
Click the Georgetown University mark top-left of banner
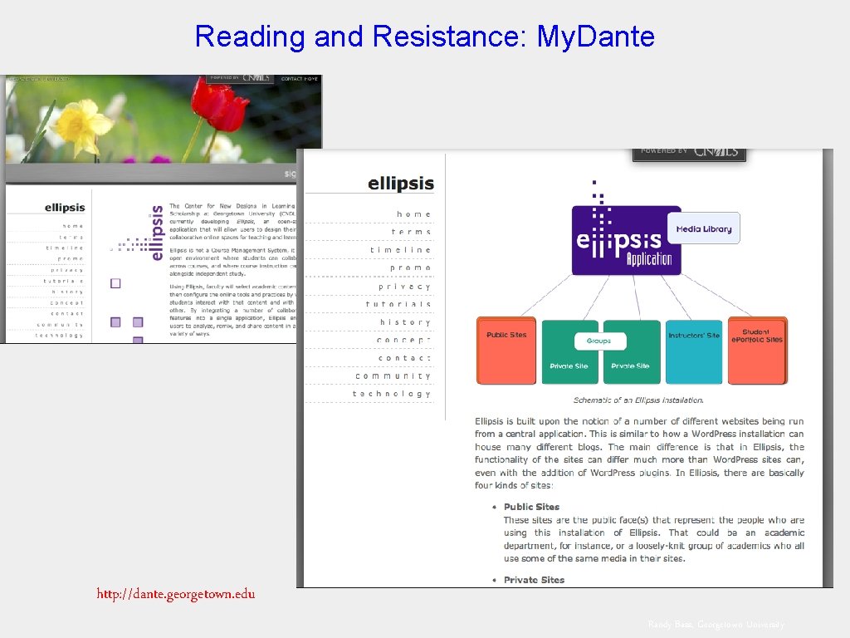(39, 78)
